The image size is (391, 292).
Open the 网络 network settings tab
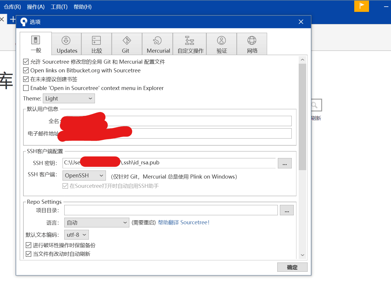tap(252, 44)
